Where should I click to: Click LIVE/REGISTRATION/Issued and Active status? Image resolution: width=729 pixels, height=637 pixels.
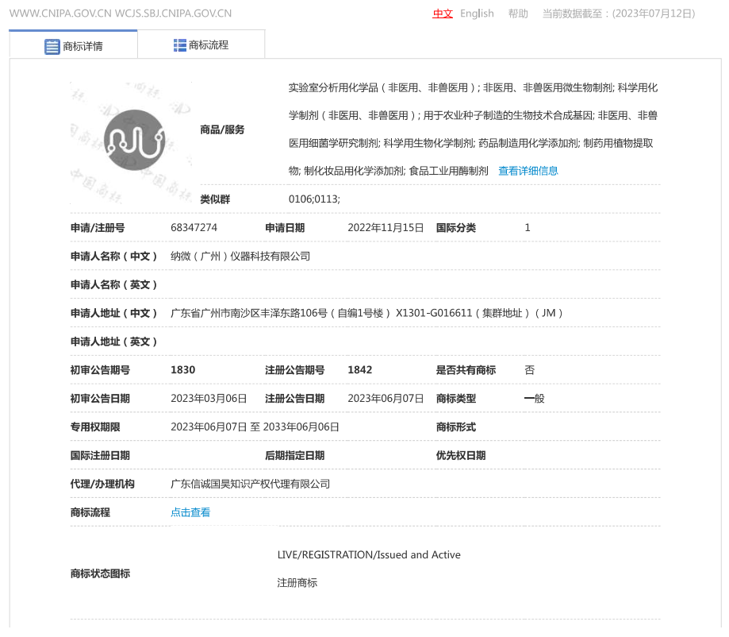pyautogui.click(x=369, y=554)
